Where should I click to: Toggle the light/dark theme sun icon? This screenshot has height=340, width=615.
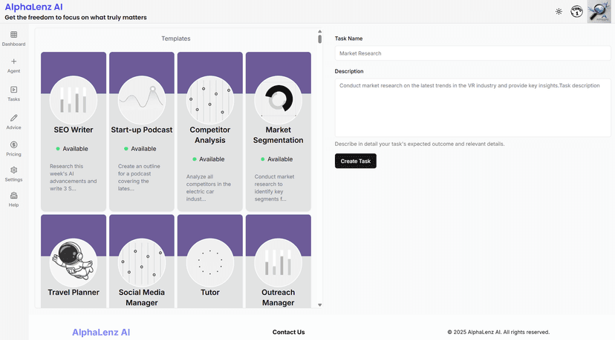pos(559,12)
